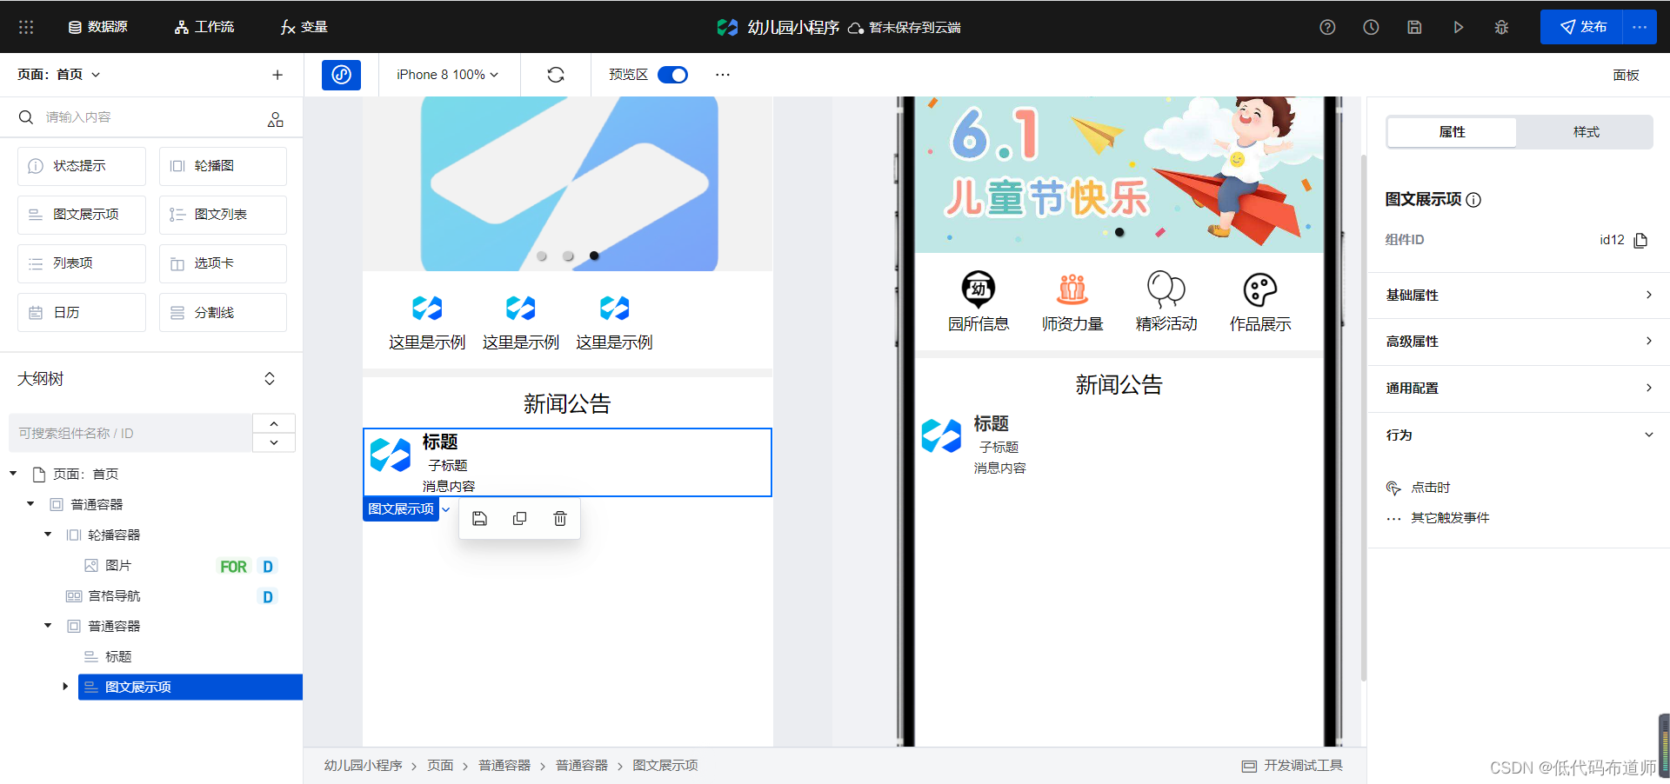Copy the component ID id12 icon
Viewport: 1670px width, 784px height.
click(x=1640, y=240)
